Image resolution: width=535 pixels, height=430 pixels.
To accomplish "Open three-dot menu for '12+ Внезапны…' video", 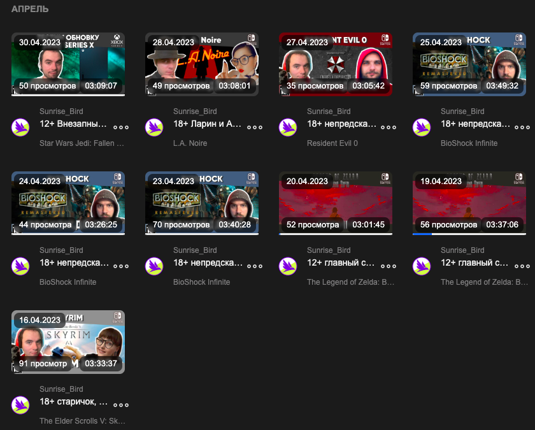I will point(121,127).
